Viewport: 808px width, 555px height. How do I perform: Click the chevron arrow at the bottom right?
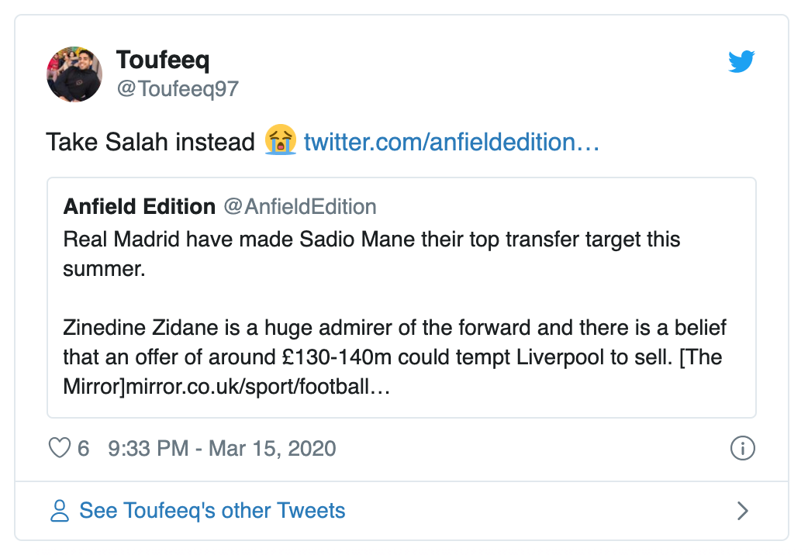743,511
